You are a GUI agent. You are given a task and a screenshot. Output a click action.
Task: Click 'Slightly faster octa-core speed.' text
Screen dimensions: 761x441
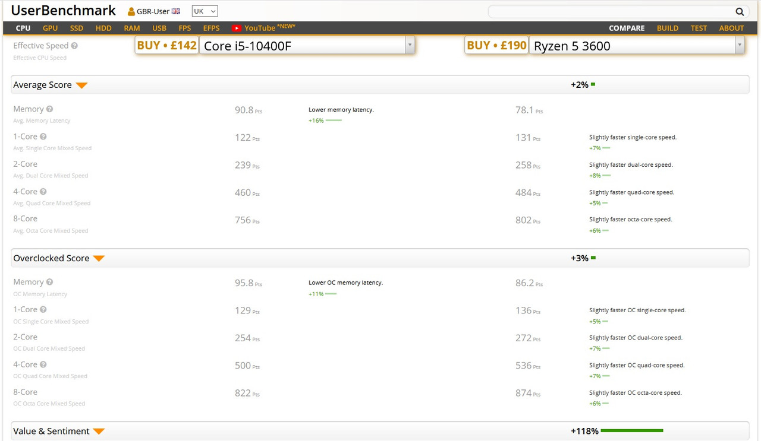[631, 219]
